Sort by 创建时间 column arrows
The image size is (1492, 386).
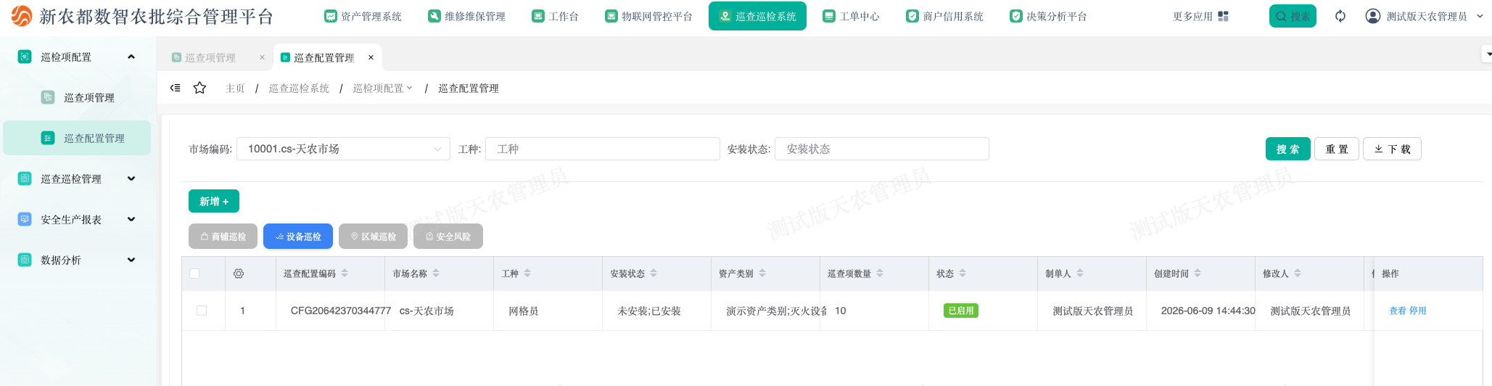(x=1198, y=274)
